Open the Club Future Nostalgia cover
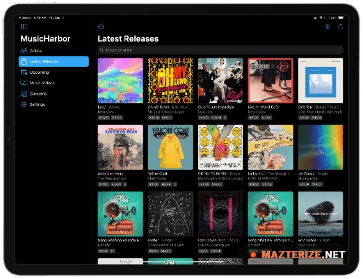The height and width of the screenshot is (279, 363). [x=220, y=81]
